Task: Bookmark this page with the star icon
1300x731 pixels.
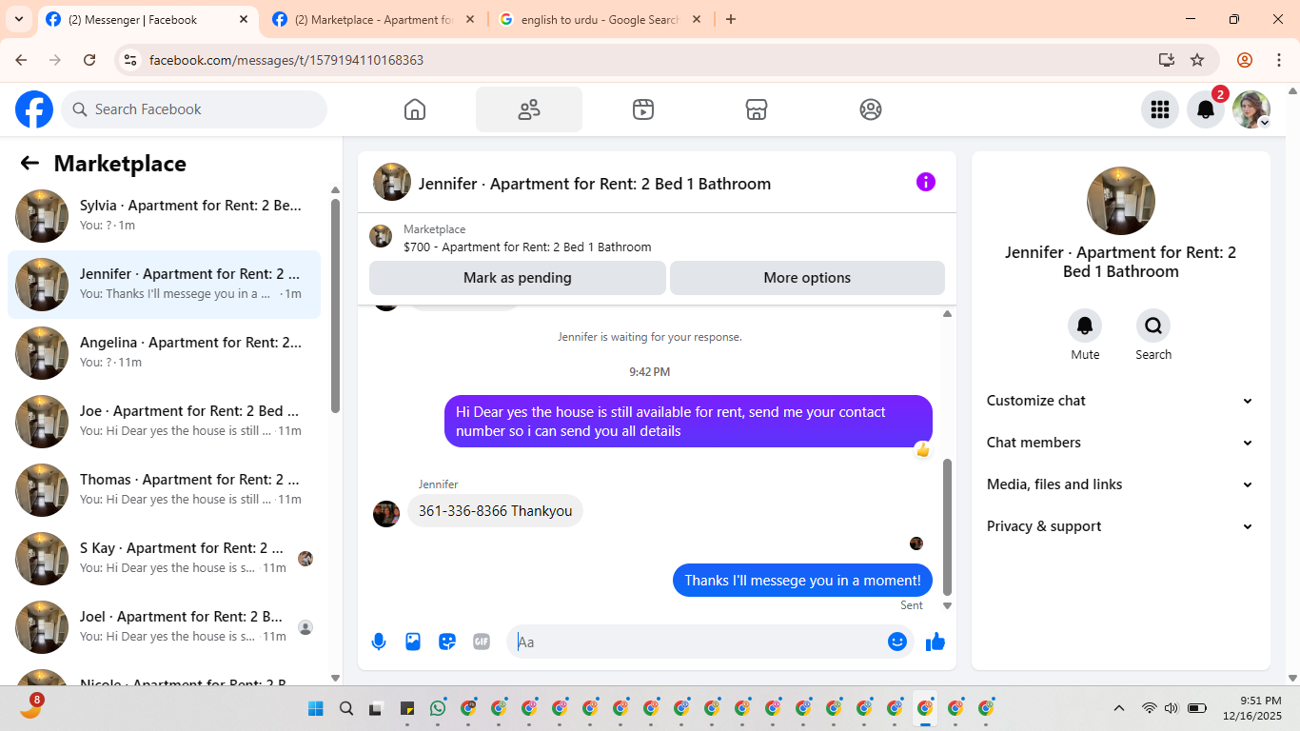Action: coord(1197,60)
